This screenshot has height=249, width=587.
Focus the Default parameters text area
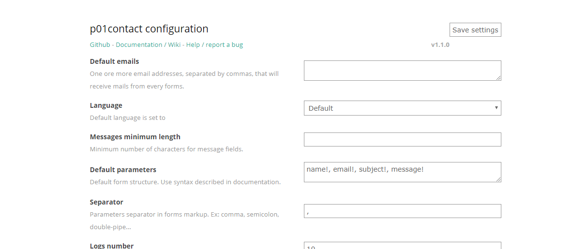coord(402,172)
